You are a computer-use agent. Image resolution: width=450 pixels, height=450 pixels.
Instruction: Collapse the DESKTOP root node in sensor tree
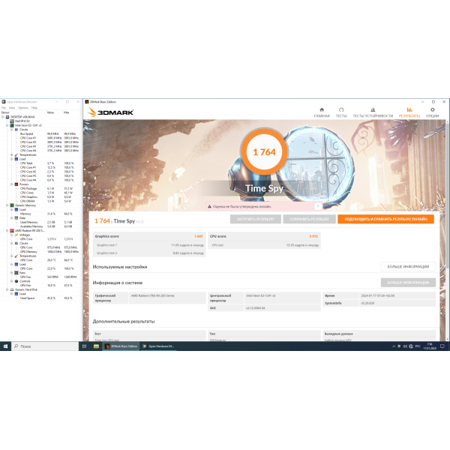(3, 117)
